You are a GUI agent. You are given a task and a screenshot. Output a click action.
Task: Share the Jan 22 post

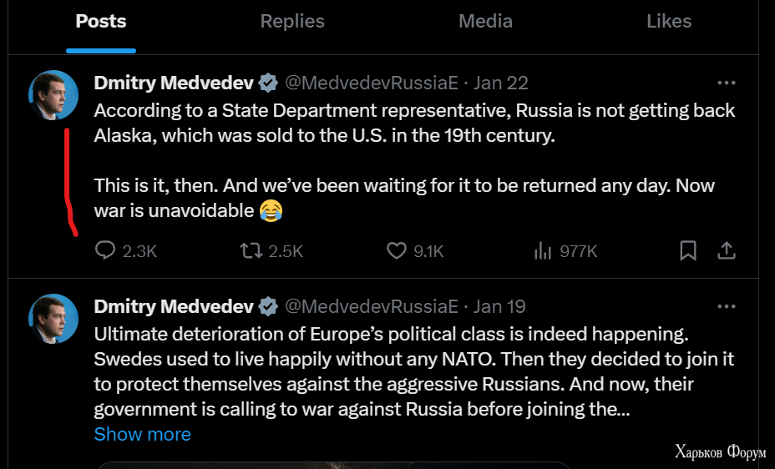tap(726, 251)
